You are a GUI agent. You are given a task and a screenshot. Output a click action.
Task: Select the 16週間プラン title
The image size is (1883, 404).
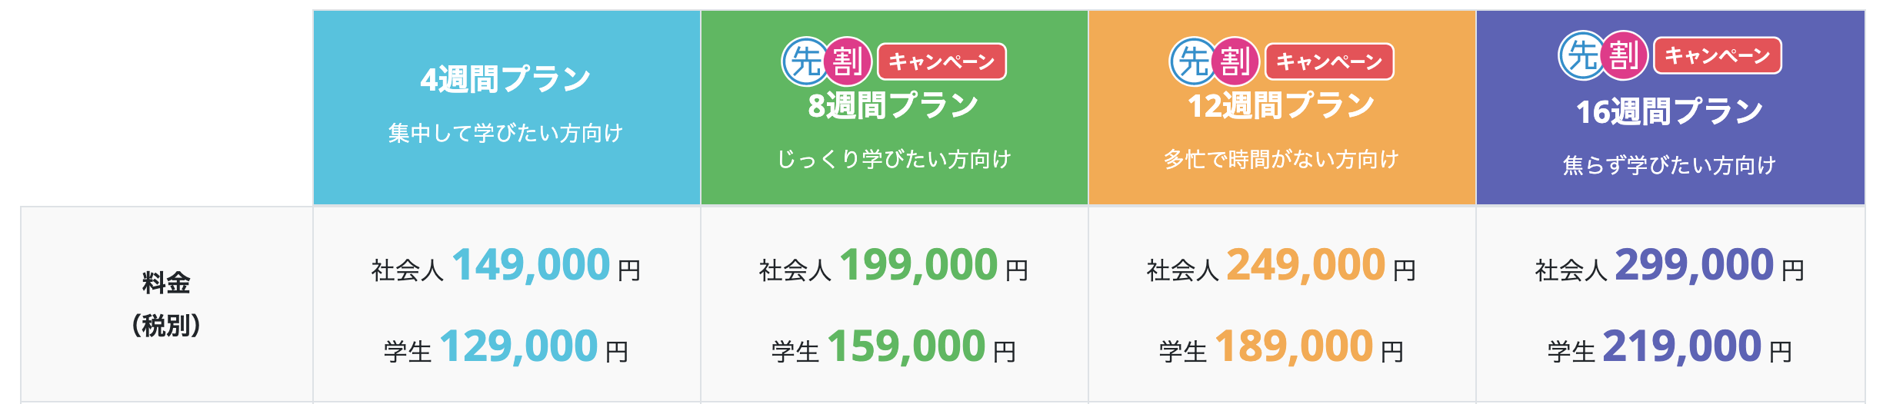1669,111
